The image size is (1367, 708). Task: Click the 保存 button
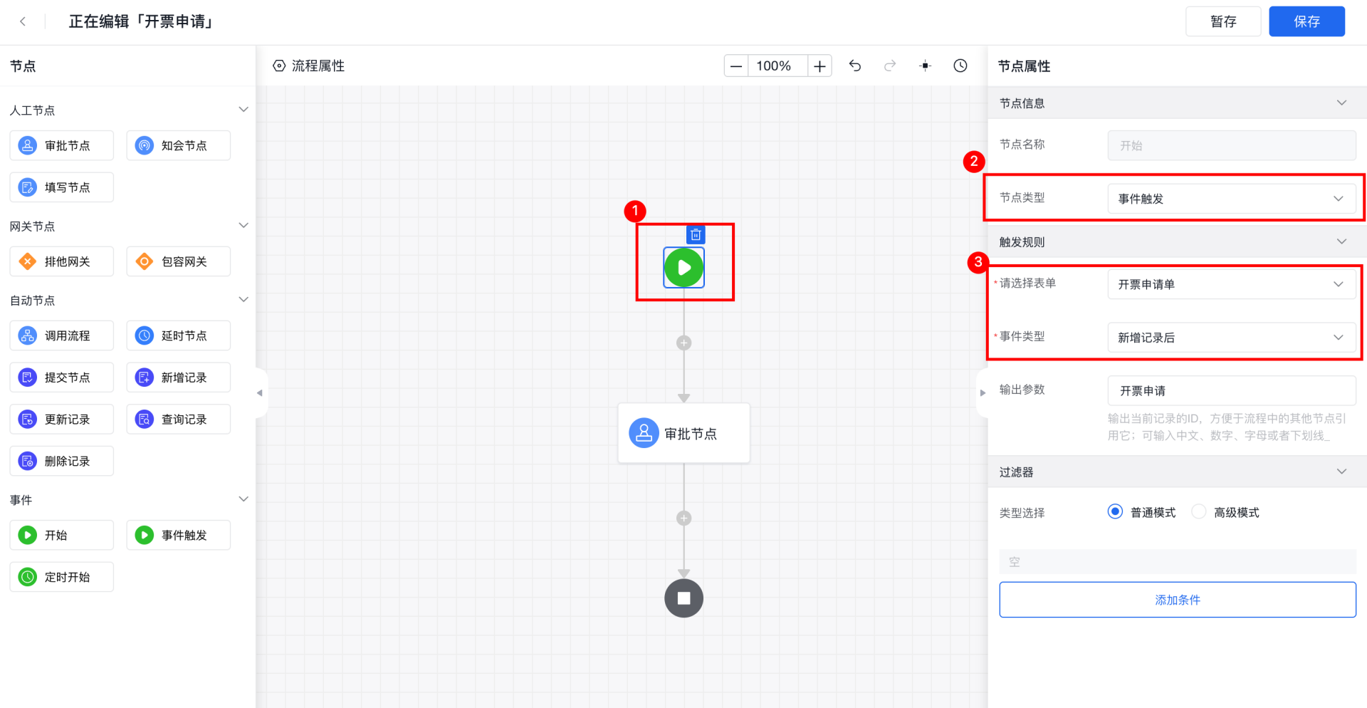[x=1306, y=21]
